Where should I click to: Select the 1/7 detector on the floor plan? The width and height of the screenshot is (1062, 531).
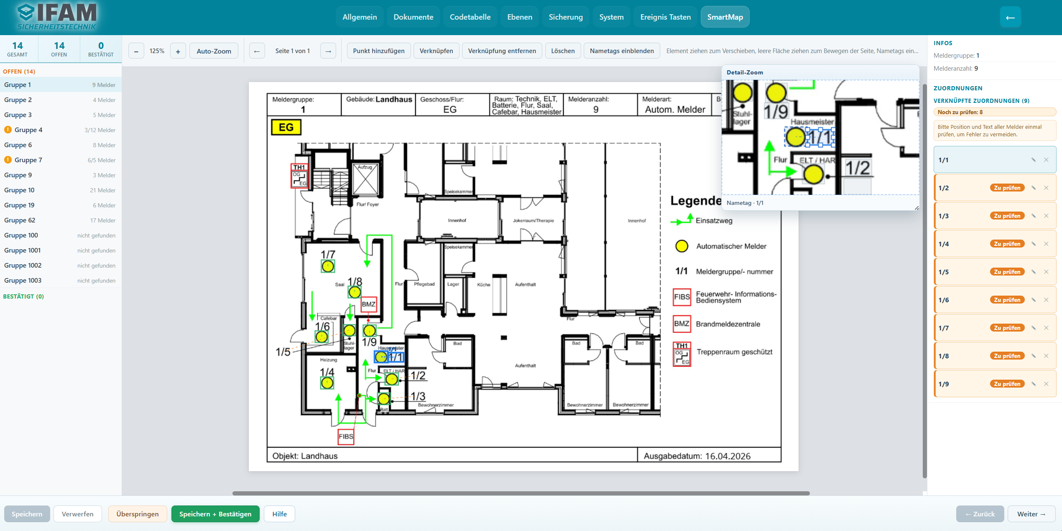click(328, 266)
